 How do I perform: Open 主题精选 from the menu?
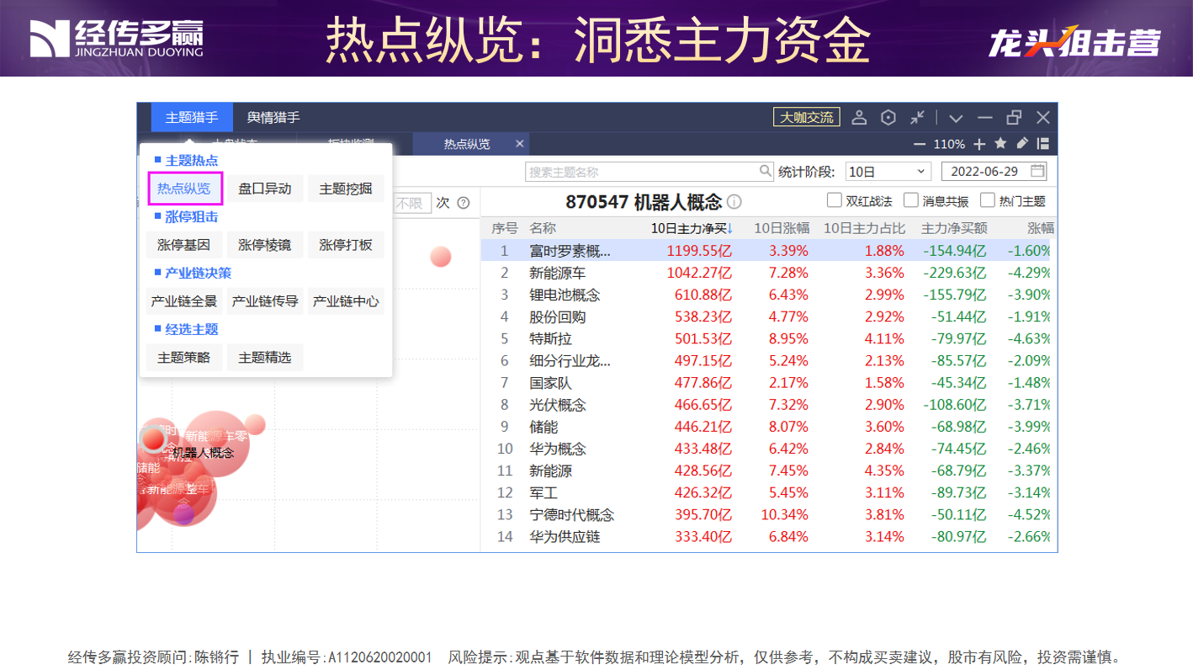[265, 358]
